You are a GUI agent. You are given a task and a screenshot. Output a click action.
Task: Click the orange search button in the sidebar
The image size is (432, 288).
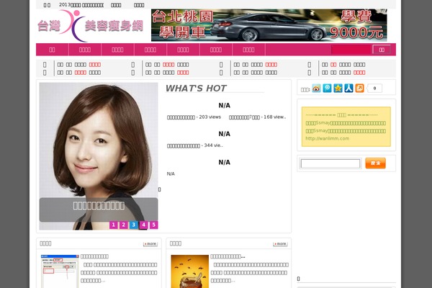[375, 163]
